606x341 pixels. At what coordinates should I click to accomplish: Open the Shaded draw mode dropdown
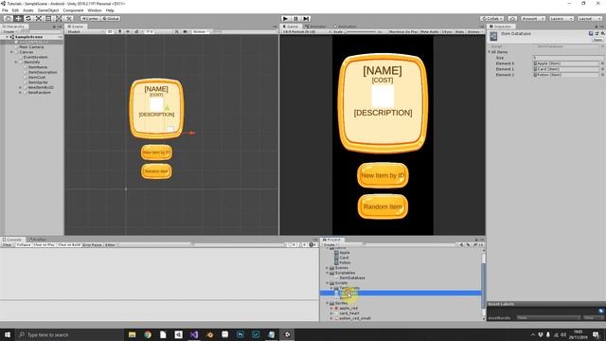click(84, 31)
